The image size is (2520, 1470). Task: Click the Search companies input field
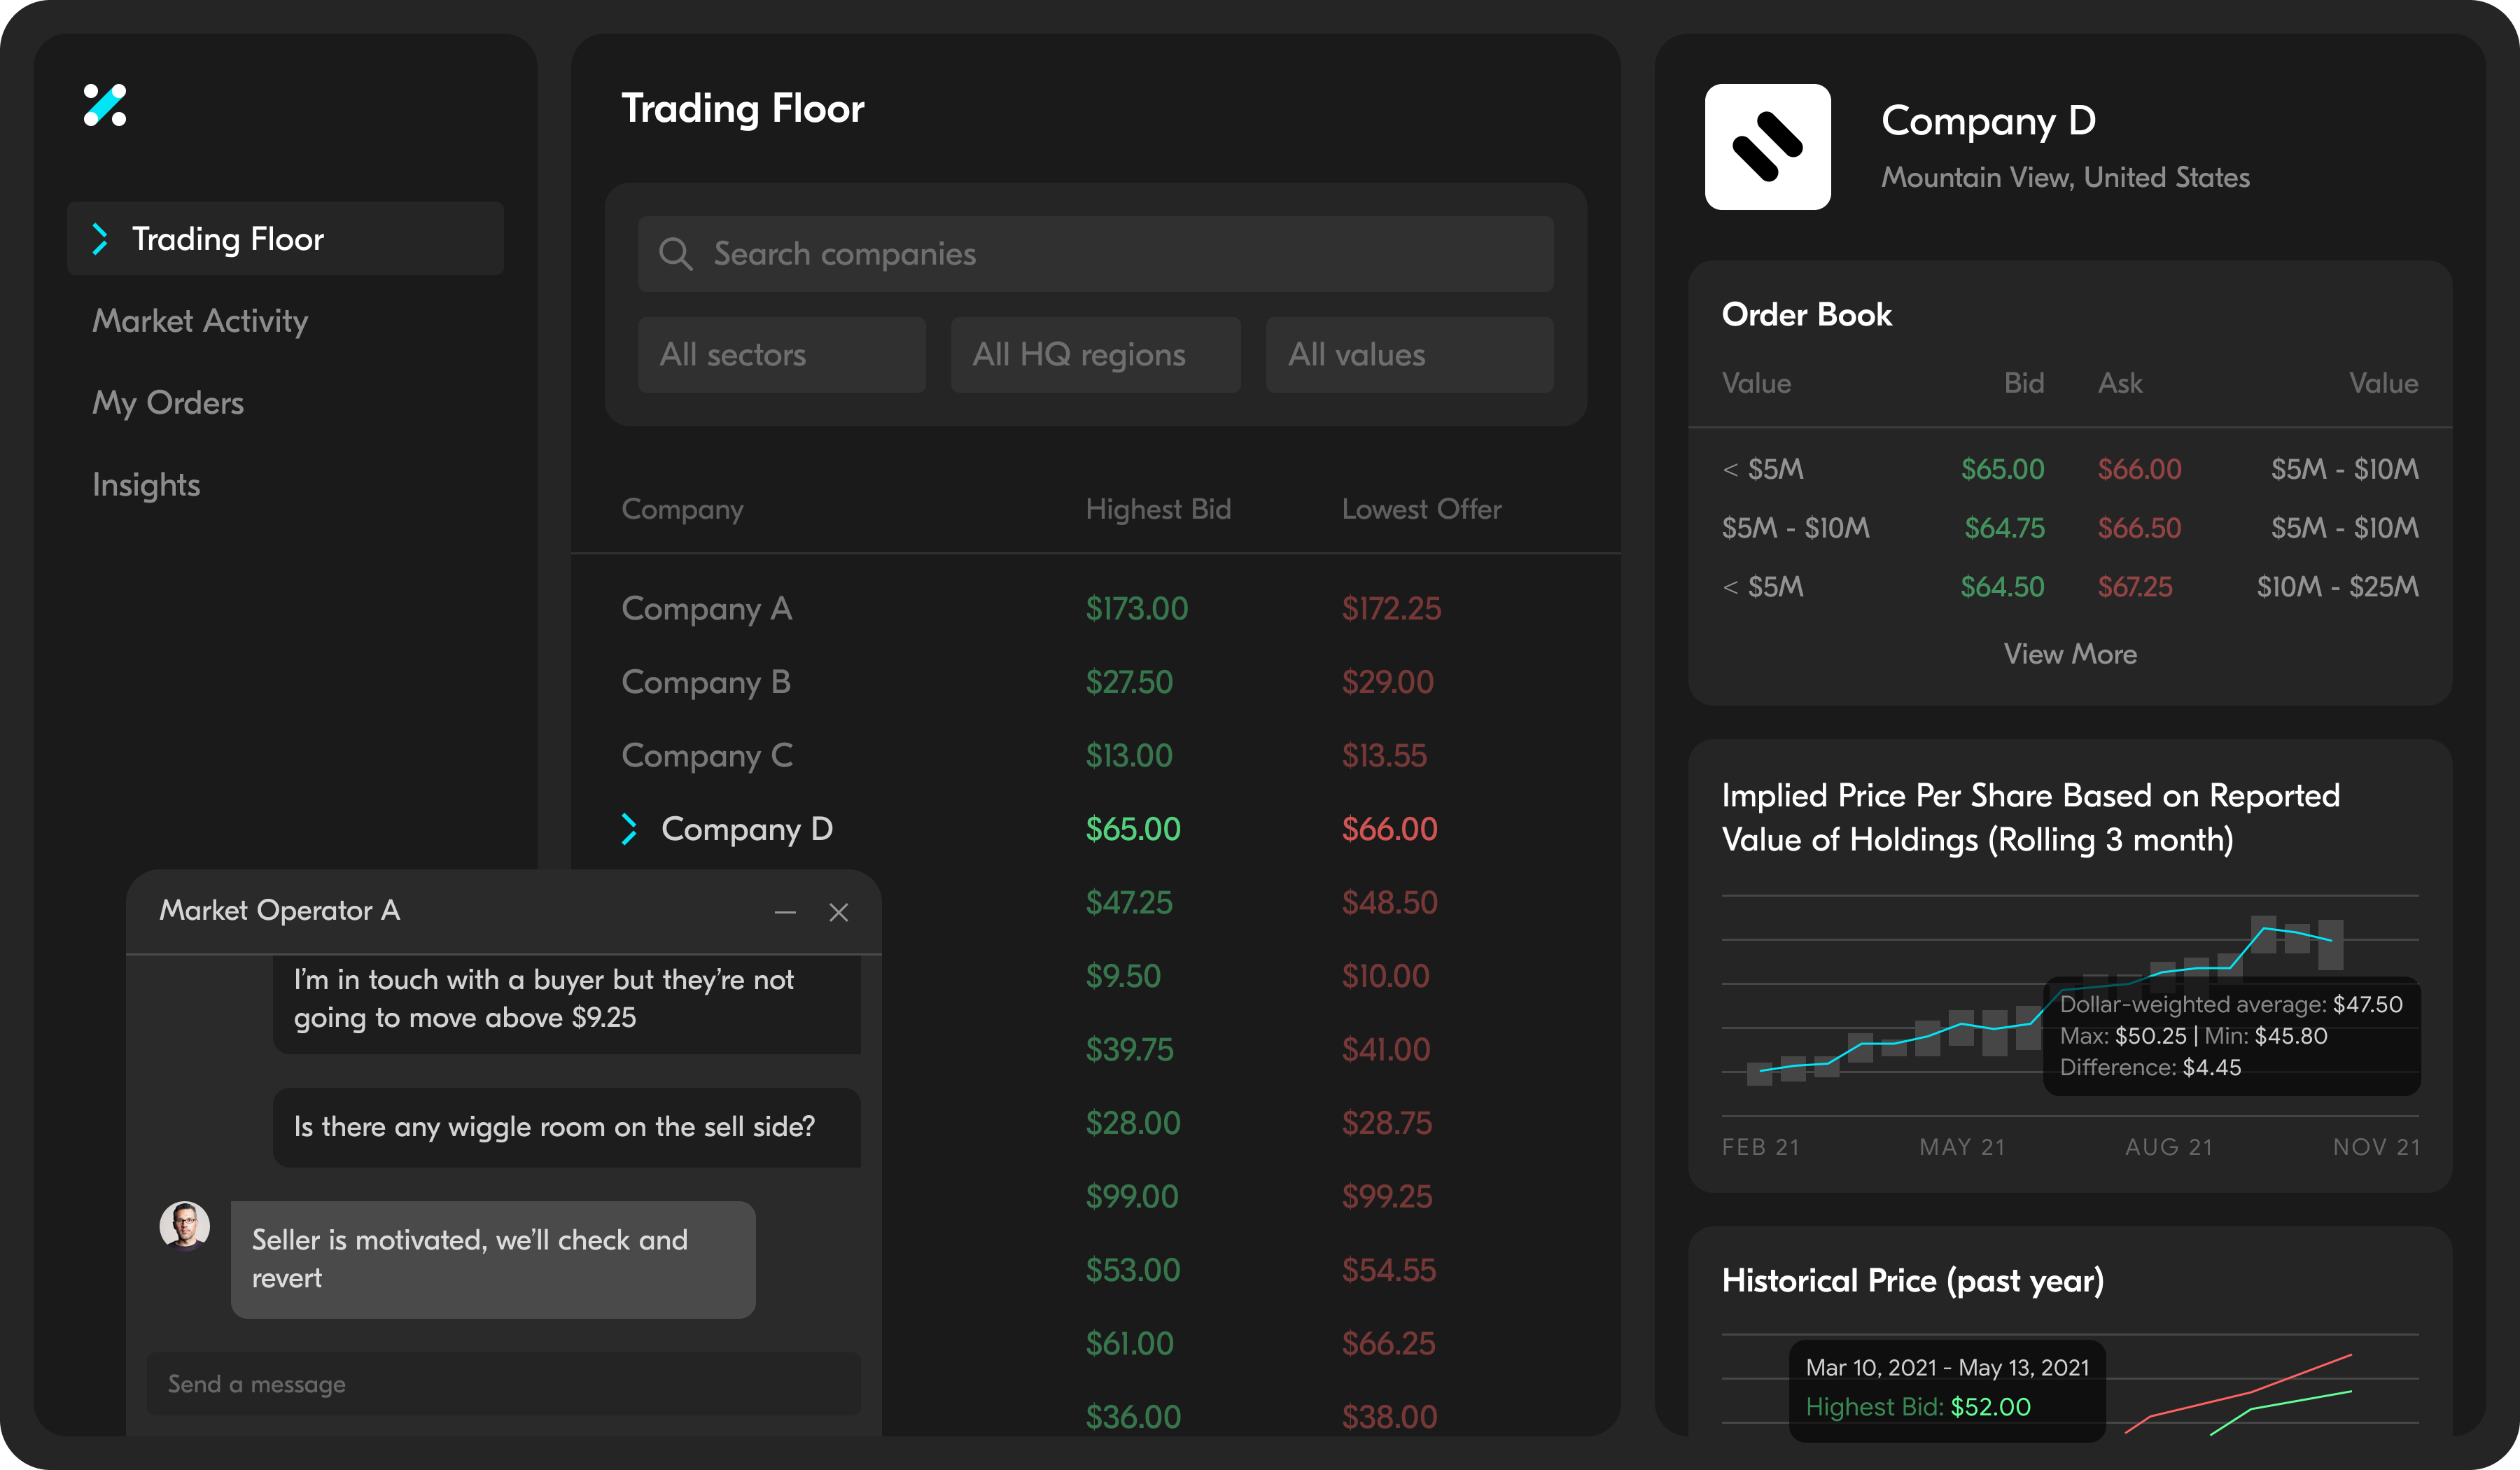tap(1096, 254)
